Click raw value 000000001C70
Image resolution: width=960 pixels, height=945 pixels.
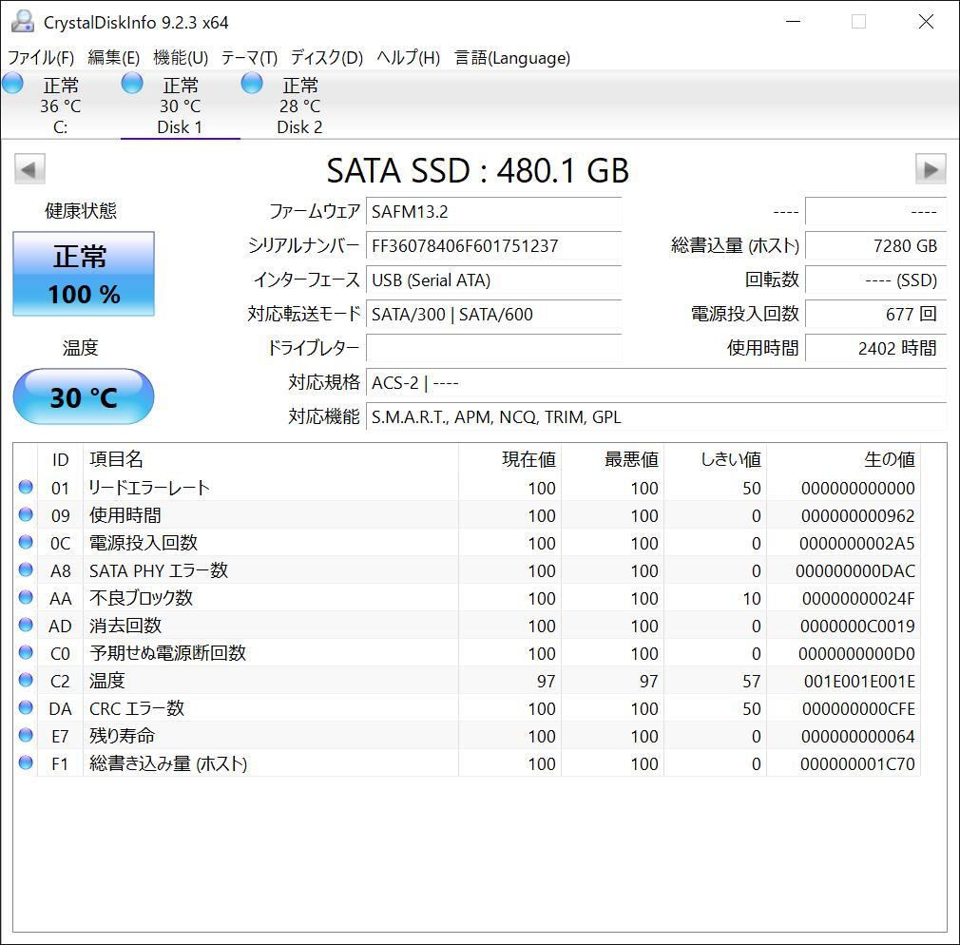pos(857,763)
